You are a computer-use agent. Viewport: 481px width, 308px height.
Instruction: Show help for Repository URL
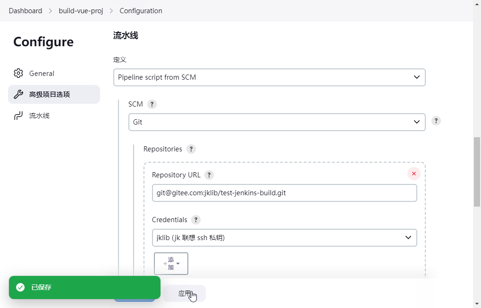(x=209, y=175)
